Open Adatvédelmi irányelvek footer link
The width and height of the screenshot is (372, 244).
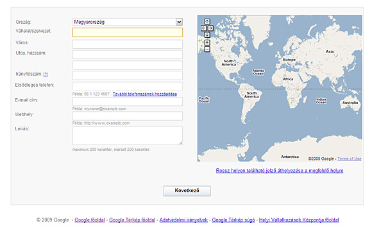coord(183,220)
